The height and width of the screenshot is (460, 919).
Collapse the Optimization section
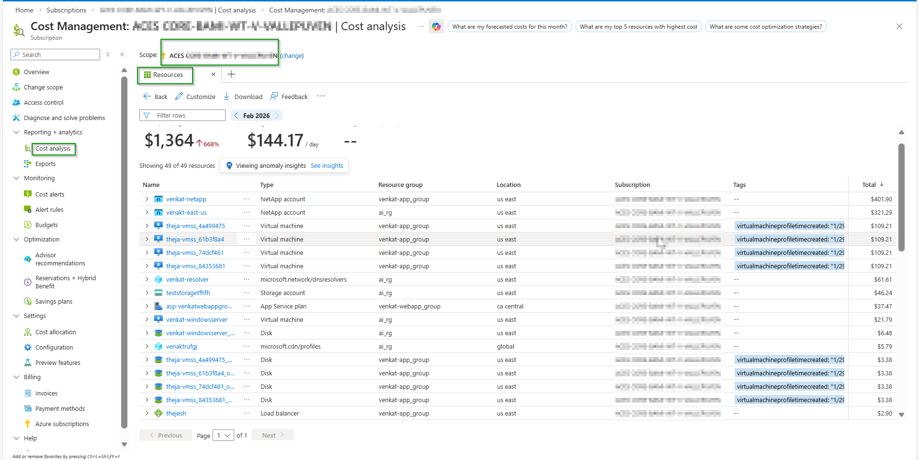coord(16,240)
